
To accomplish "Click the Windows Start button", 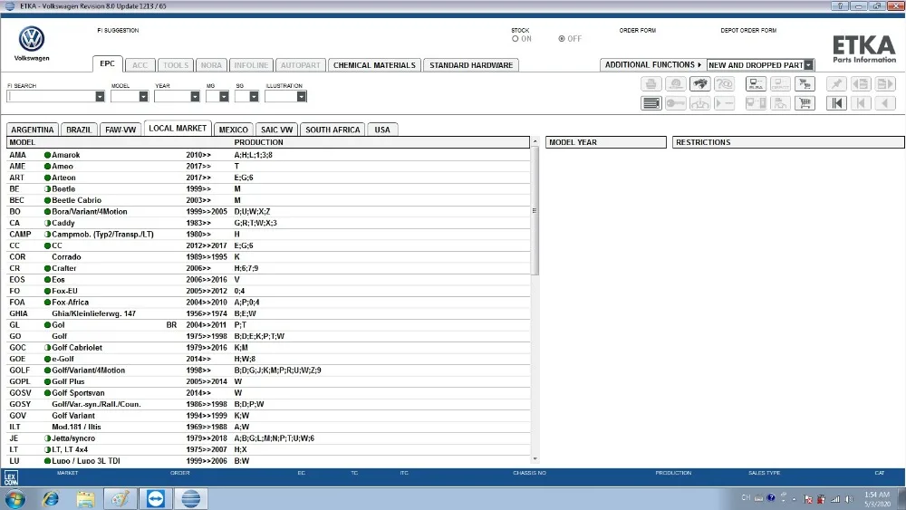I will pyautogui.click(x=15, y=498).
